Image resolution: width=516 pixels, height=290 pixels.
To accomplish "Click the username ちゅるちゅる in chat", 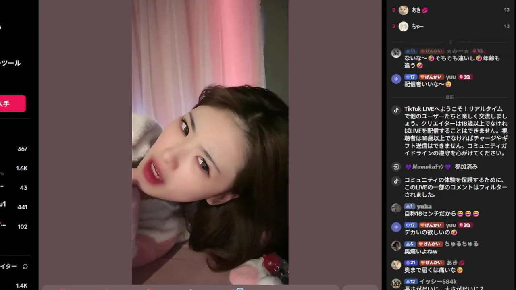I will (461, 244).
